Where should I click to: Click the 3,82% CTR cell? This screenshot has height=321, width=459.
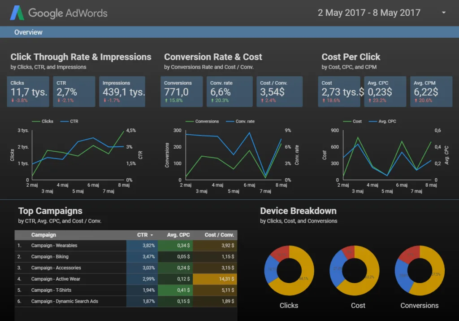click(x=142, y=246)
